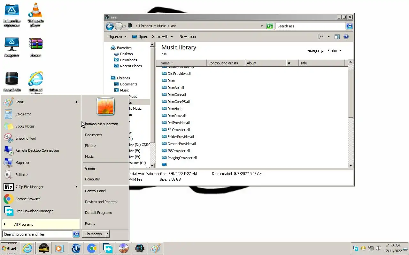This screenshot has height=255, width=409.
Task: Click search magnifier in Explorer
Action: (349, 26)
